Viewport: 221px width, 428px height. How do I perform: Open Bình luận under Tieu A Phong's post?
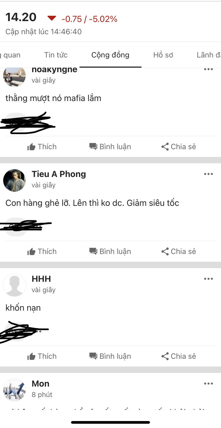click(x=110, y=252)
